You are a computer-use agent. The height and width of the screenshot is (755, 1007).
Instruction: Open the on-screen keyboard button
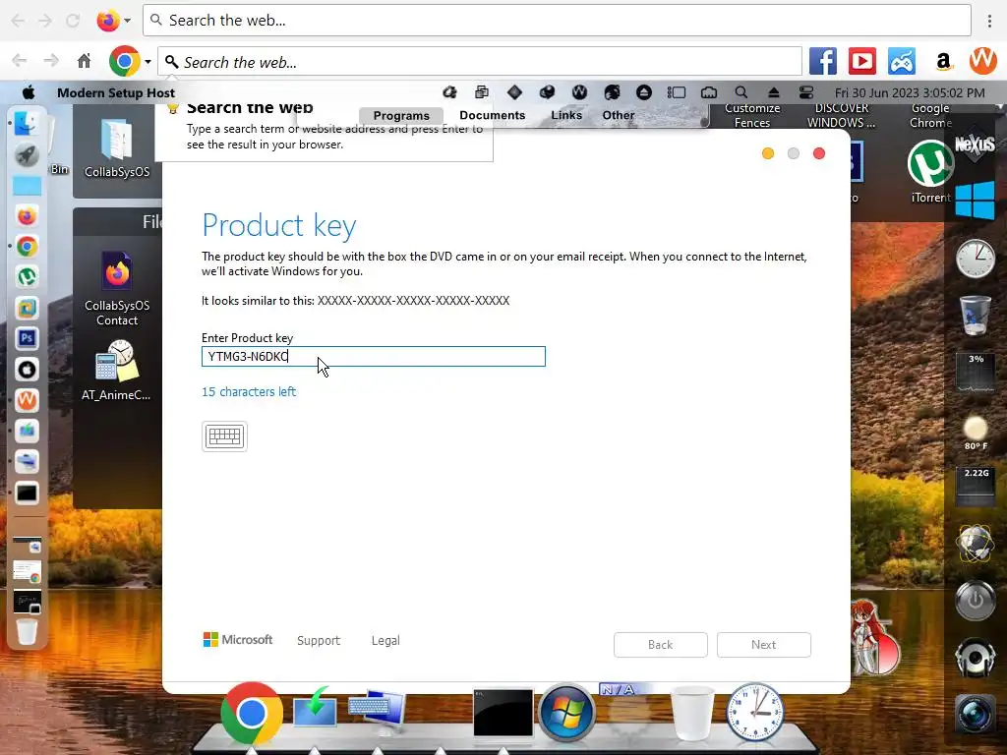(x=224, y=436)
